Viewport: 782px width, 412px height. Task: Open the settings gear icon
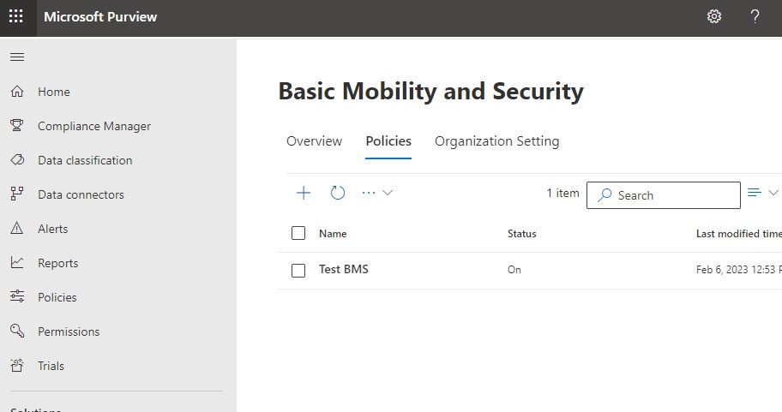click(x=713, y=16)
